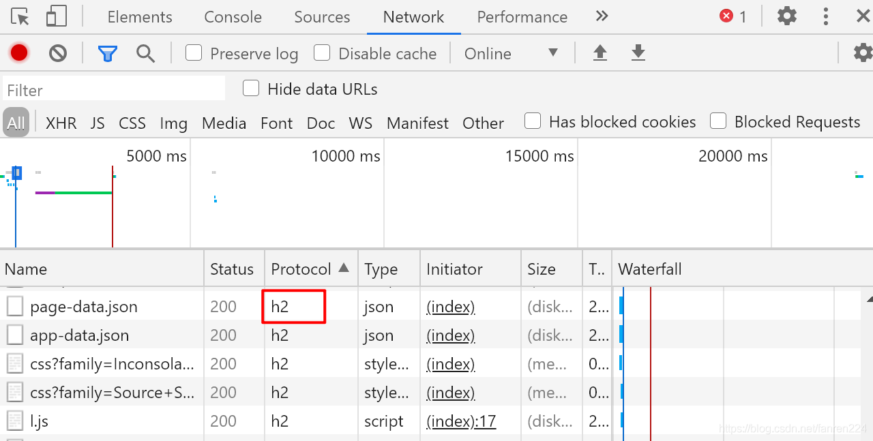The height and width of the screenshot is (441, 873).
Task: Open the (index):17 initiator link
Action: click(x=461, y=421)
